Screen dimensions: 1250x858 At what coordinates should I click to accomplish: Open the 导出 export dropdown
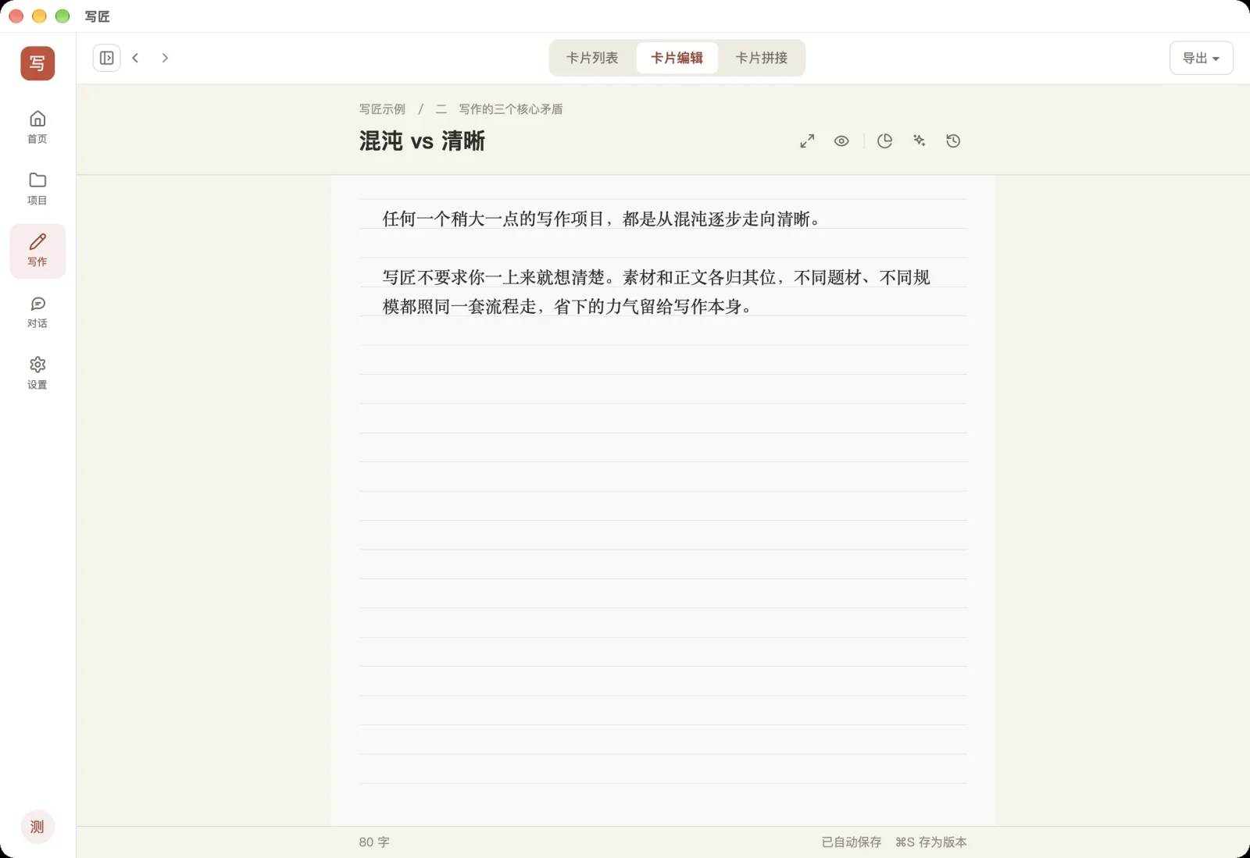click(1201, 58)
